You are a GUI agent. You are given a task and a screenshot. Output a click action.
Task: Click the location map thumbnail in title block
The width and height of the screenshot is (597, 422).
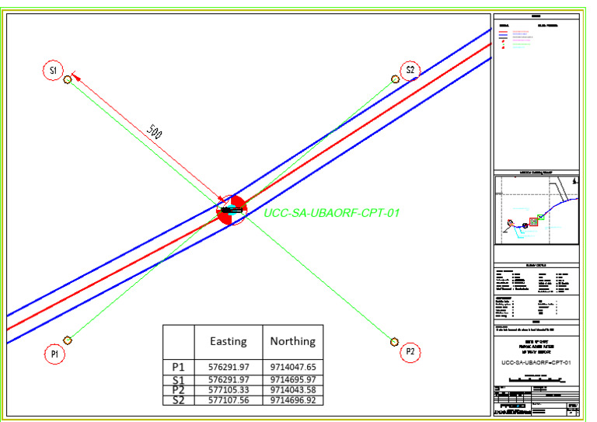click(x=536, y=210)
